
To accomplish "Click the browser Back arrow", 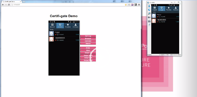I will 3,5.
